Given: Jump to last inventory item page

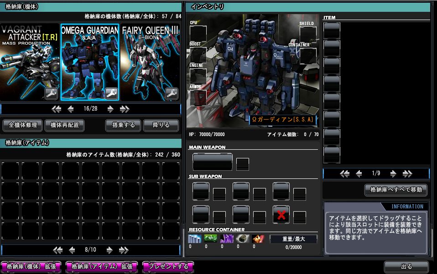Looking at the screenshot, I should coord(407,174).
